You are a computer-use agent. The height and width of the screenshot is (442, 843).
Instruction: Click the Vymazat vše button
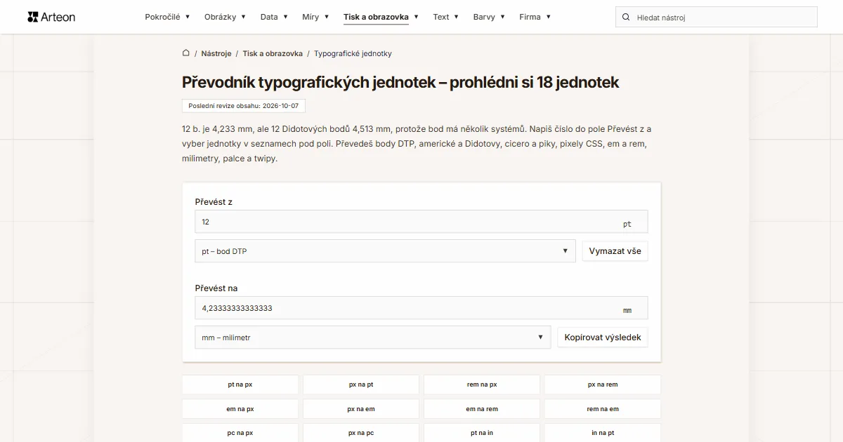615,251
